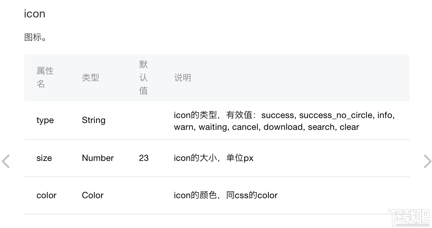Select the 属性名 column header

click(45, 77)
